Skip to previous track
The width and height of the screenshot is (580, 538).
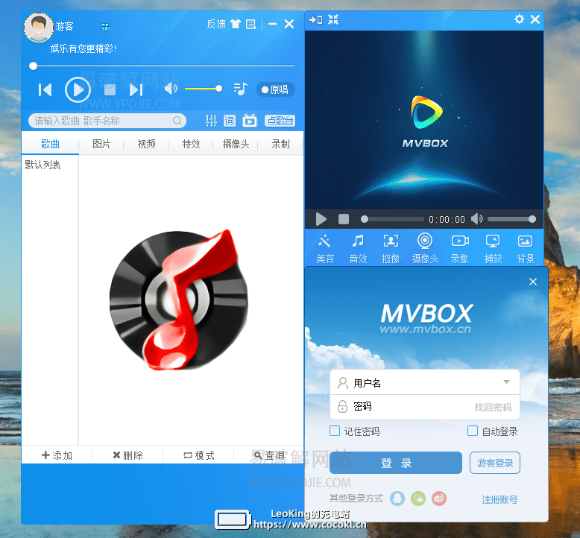click(x=45, y=90)
